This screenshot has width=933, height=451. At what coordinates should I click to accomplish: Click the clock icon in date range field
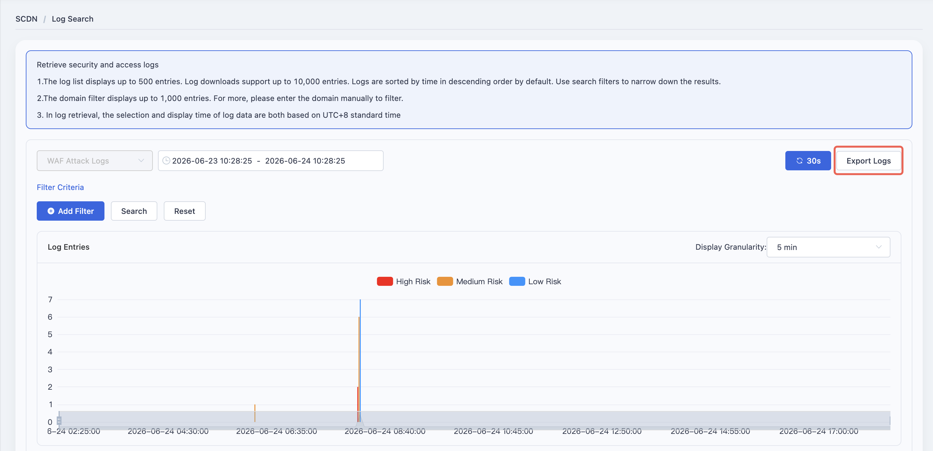[x=166, y=161]
